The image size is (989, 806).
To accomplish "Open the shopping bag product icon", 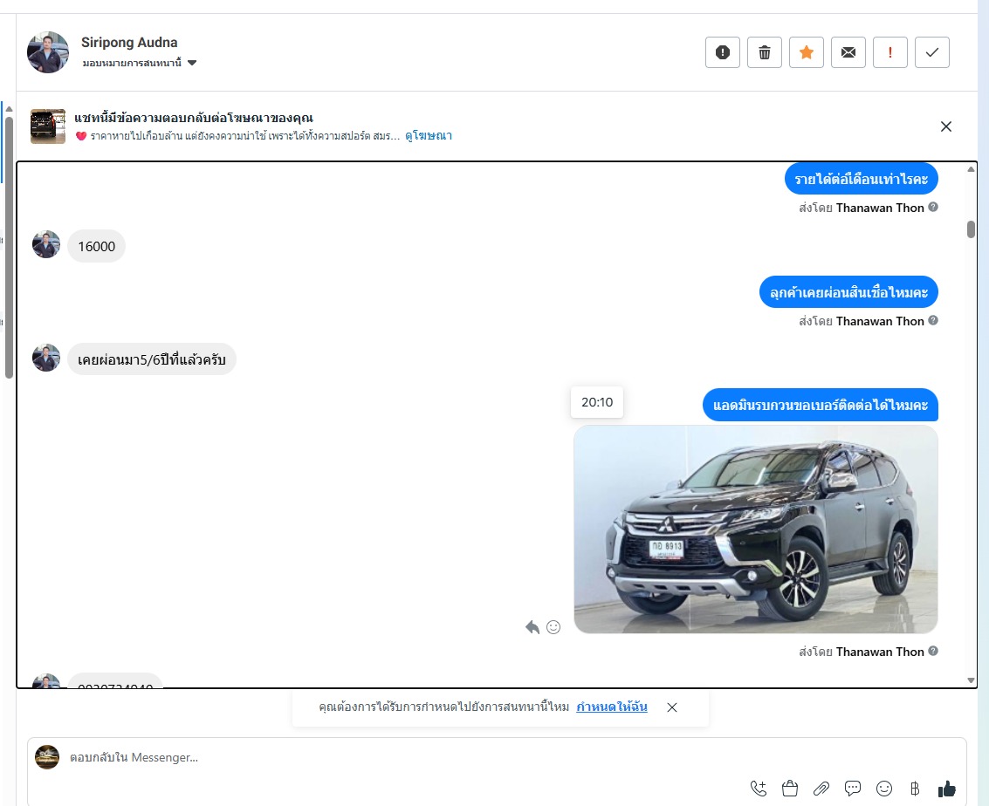I will [x=790, y=789].
